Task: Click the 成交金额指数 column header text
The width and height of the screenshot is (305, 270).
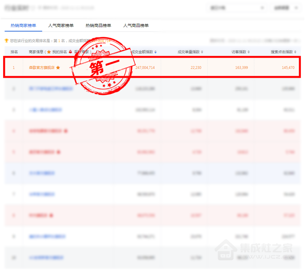Action: tap(142, 52)
